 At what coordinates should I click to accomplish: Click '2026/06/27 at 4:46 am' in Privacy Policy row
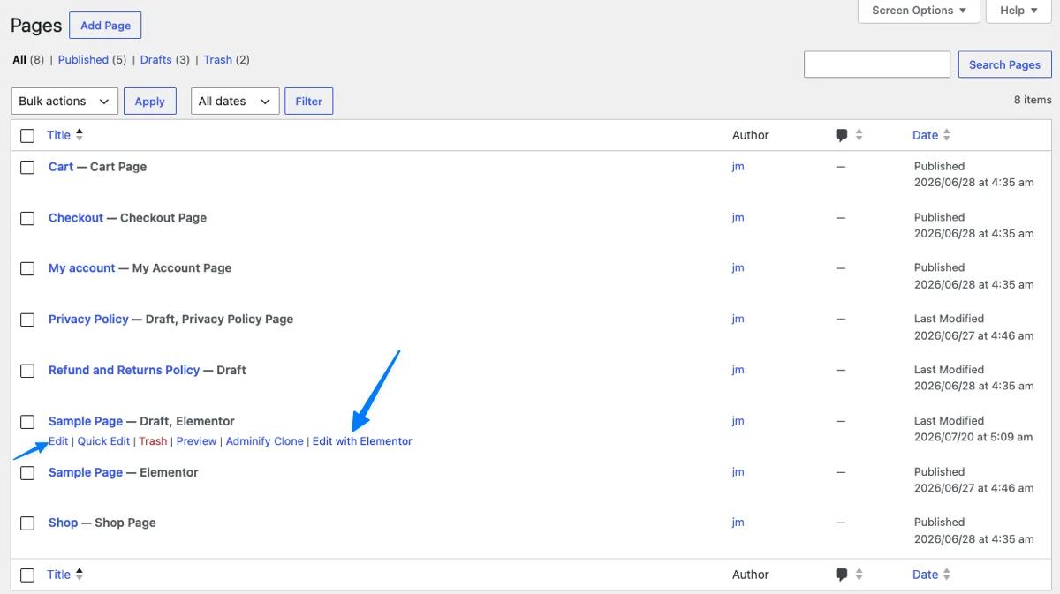(973, 336)
